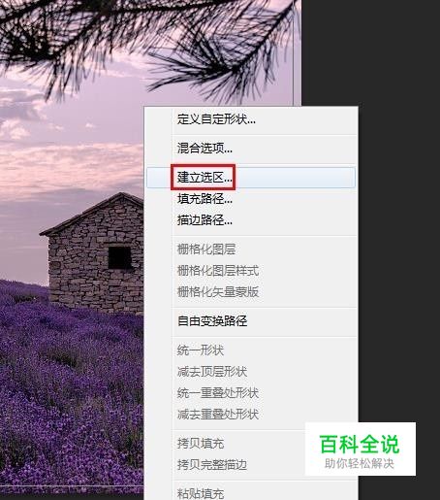Select 栅格化图层 menu entry

click(251, 250)
